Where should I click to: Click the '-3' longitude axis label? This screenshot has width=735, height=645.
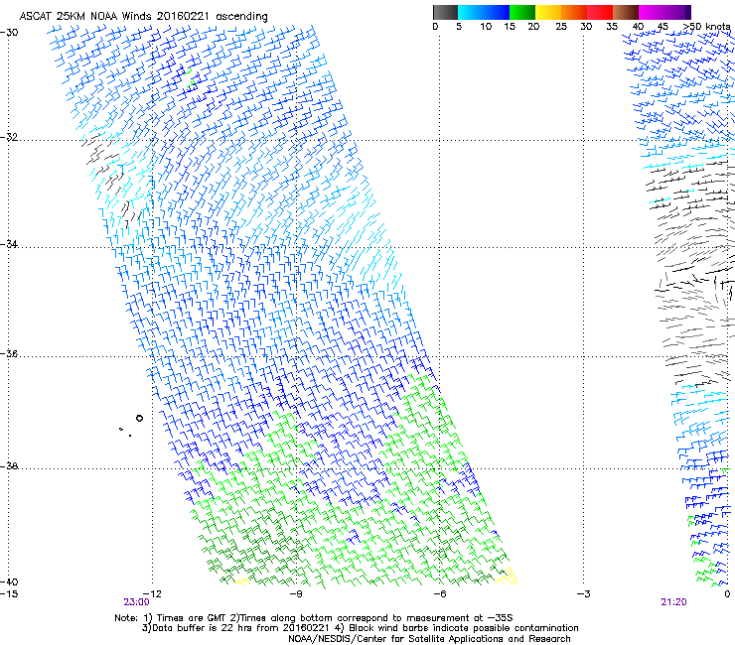583,594
